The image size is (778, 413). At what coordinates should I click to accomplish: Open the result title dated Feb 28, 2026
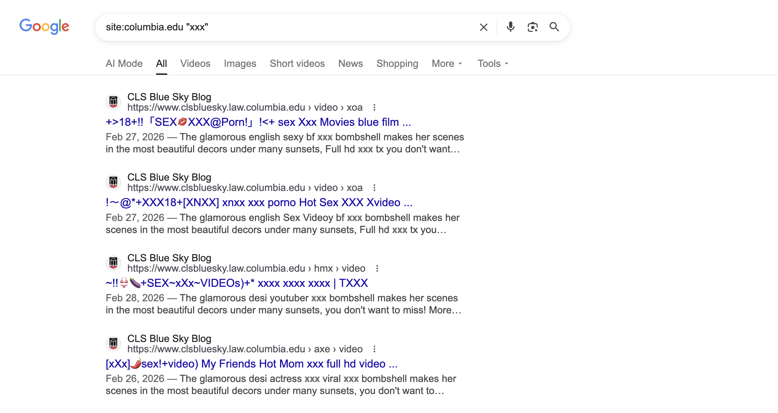point(237,283)
